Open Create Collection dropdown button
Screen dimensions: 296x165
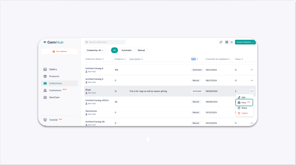[245, 42]
